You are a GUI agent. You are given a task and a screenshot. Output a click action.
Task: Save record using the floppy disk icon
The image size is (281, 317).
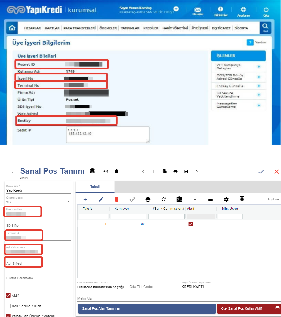pos(186,172)
